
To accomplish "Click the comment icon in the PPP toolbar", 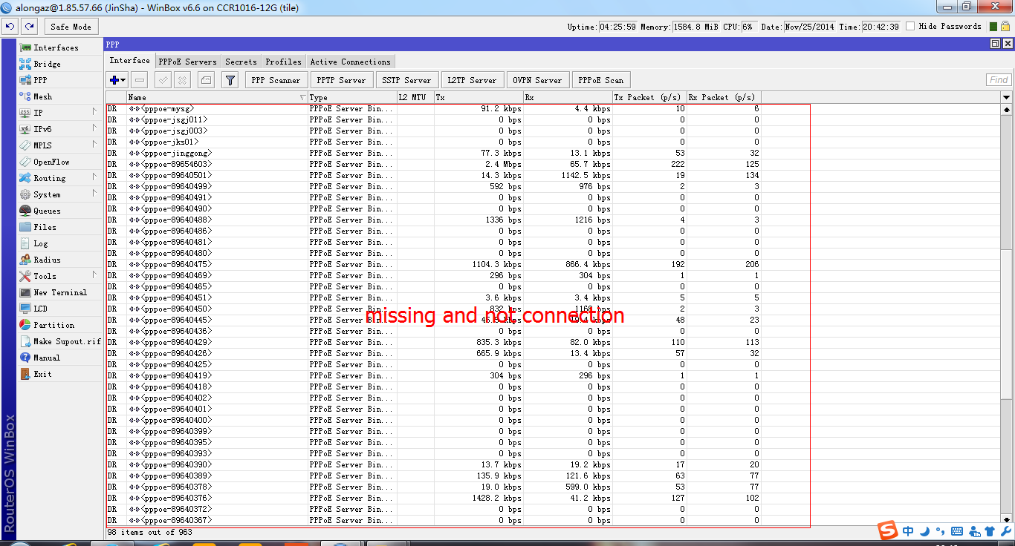I will 205,80.
